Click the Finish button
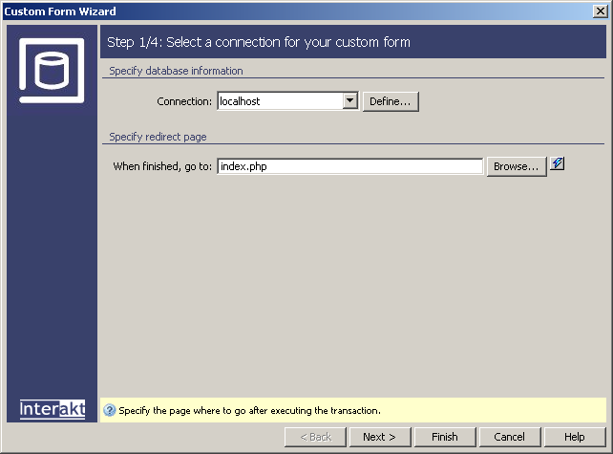Screen dimensions: 613x454 coord(444,437)
